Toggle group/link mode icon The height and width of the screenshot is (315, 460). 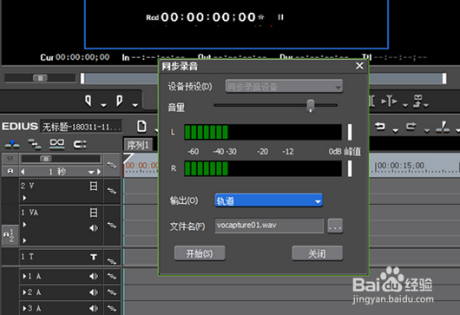(x=57, y=144)
